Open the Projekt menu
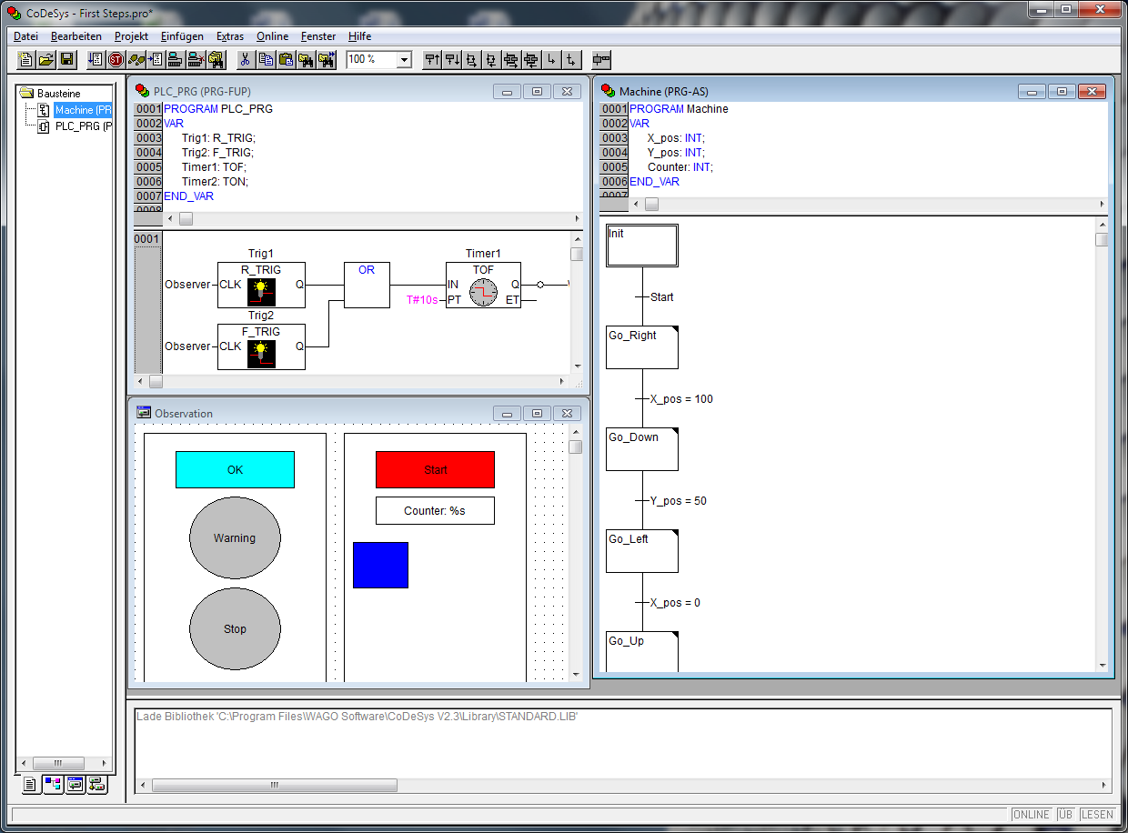 click(x=131, y=36)
